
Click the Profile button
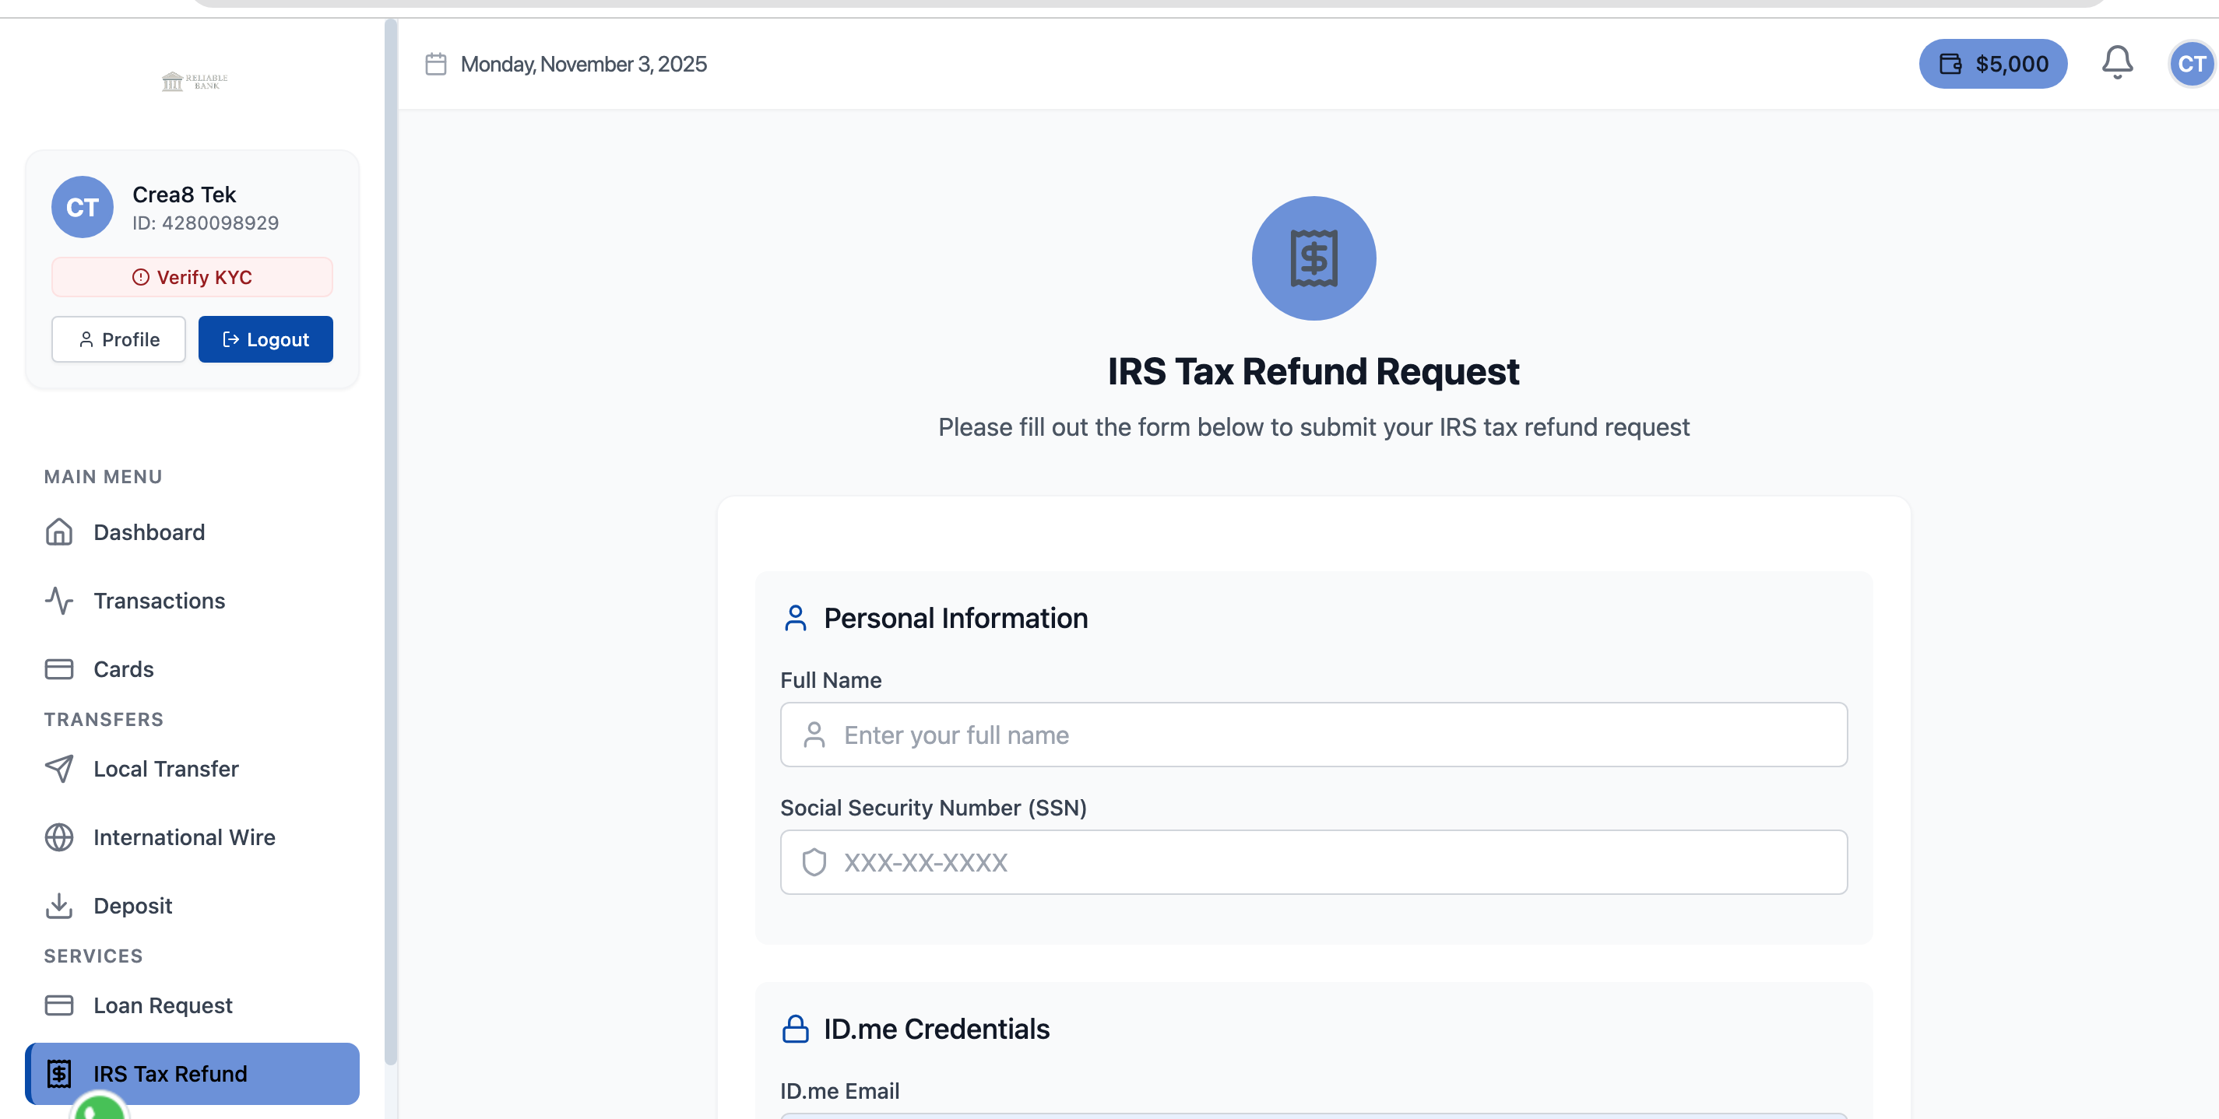tap(119, 339)
